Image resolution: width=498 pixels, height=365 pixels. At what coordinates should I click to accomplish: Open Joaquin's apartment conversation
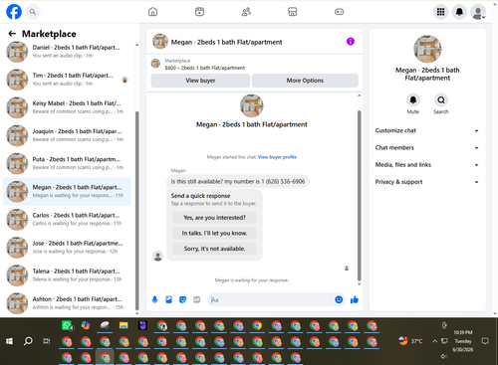[x=68, y=135]
